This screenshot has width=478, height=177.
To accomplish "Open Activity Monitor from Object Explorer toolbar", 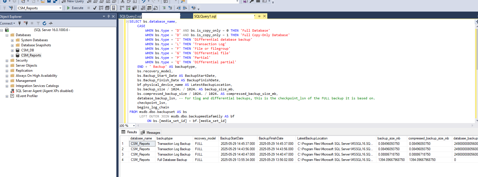I will coord(51,23).
